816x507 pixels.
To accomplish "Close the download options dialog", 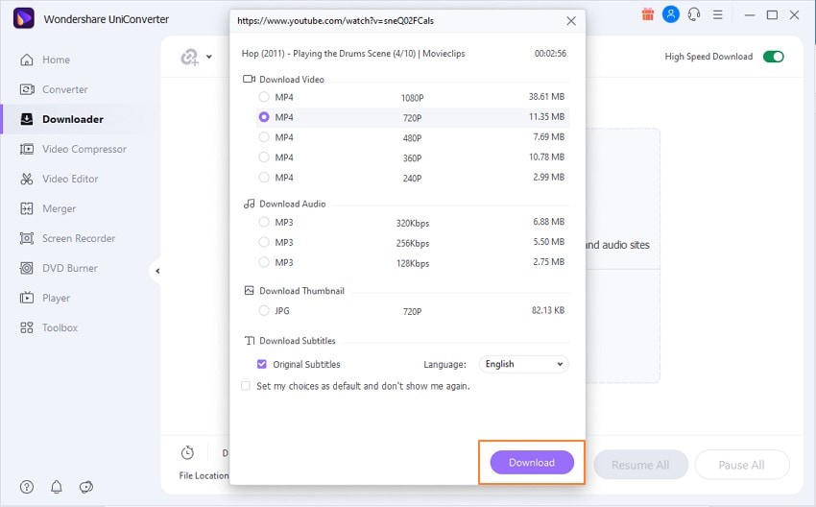I will pos(571,20).
